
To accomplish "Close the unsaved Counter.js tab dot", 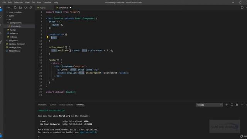I will click(x=70, y=8).
